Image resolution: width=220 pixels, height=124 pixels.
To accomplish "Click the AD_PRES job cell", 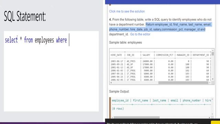I will (131, 61).
